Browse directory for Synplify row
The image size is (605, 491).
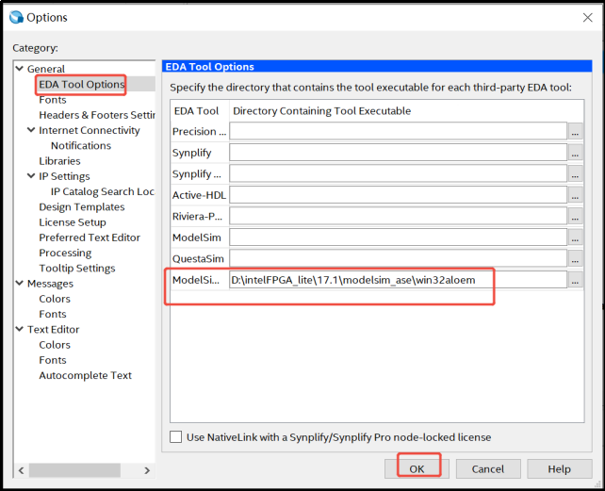tap(575, 153)
